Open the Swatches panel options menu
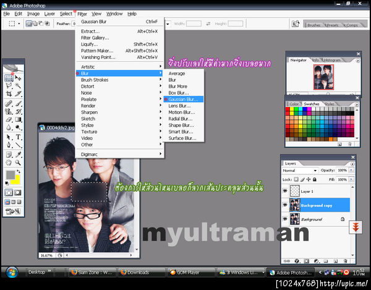Image resolution: width=371 pixels, height=290 pixels. [x=357, y=104]
